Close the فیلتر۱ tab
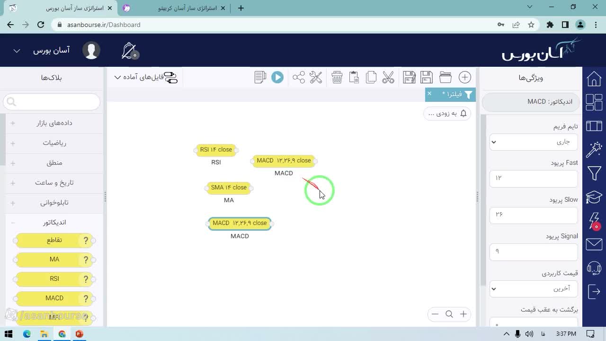 (429, 94)
